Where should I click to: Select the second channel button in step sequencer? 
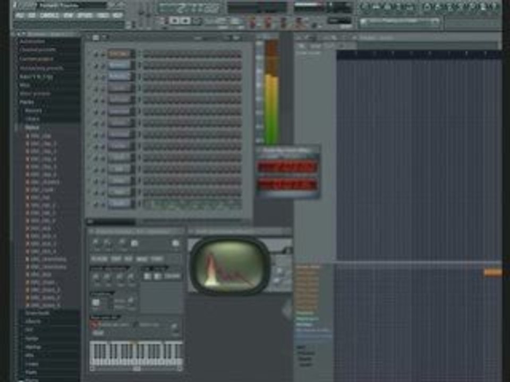click(119, 65)
